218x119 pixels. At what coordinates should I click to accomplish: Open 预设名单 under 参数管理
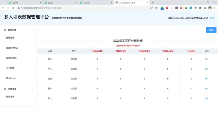[10, 97]
